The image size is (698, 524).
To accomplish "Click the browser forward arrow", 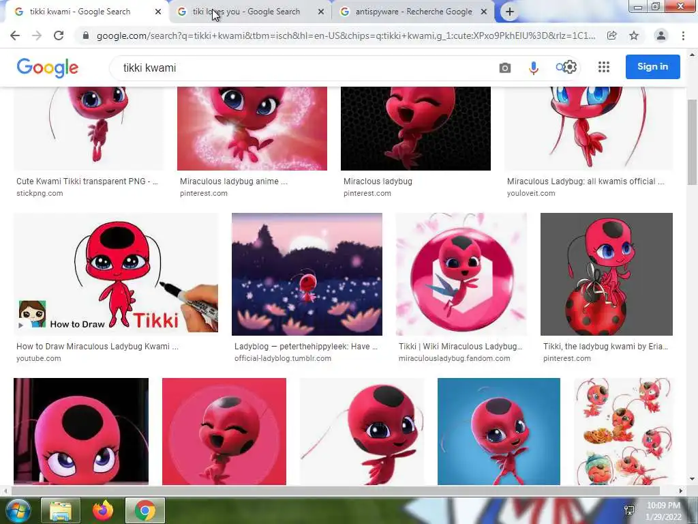I will 37,35.
